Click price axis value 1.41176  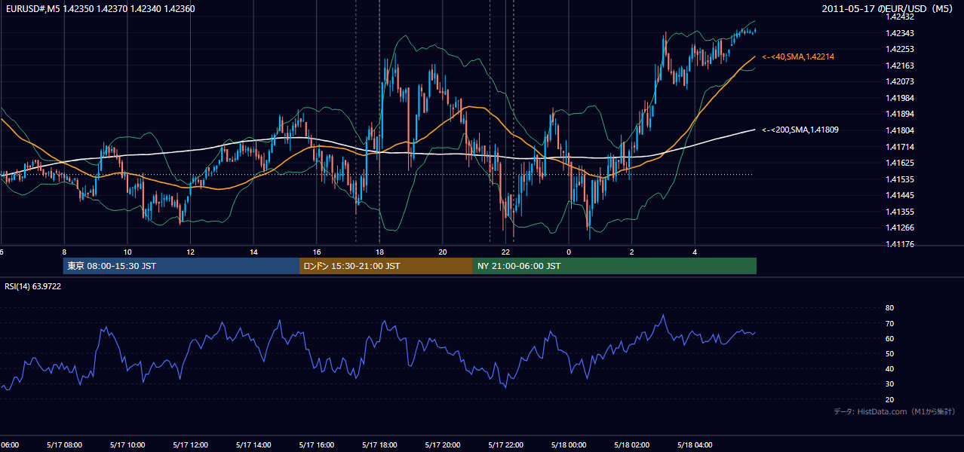(x=901, y=244)
